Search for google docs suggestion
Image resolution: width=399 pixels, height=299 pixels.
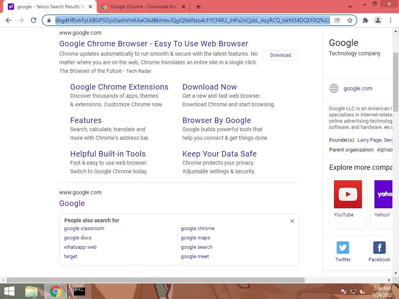coord(78,238)
